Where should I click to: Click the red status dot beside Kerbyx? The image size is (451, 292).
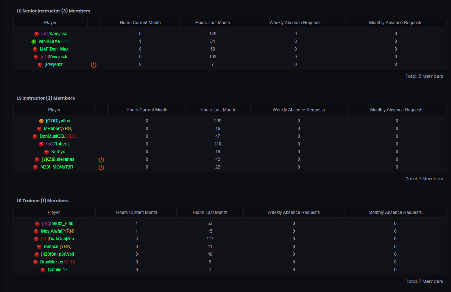[46, 152]
